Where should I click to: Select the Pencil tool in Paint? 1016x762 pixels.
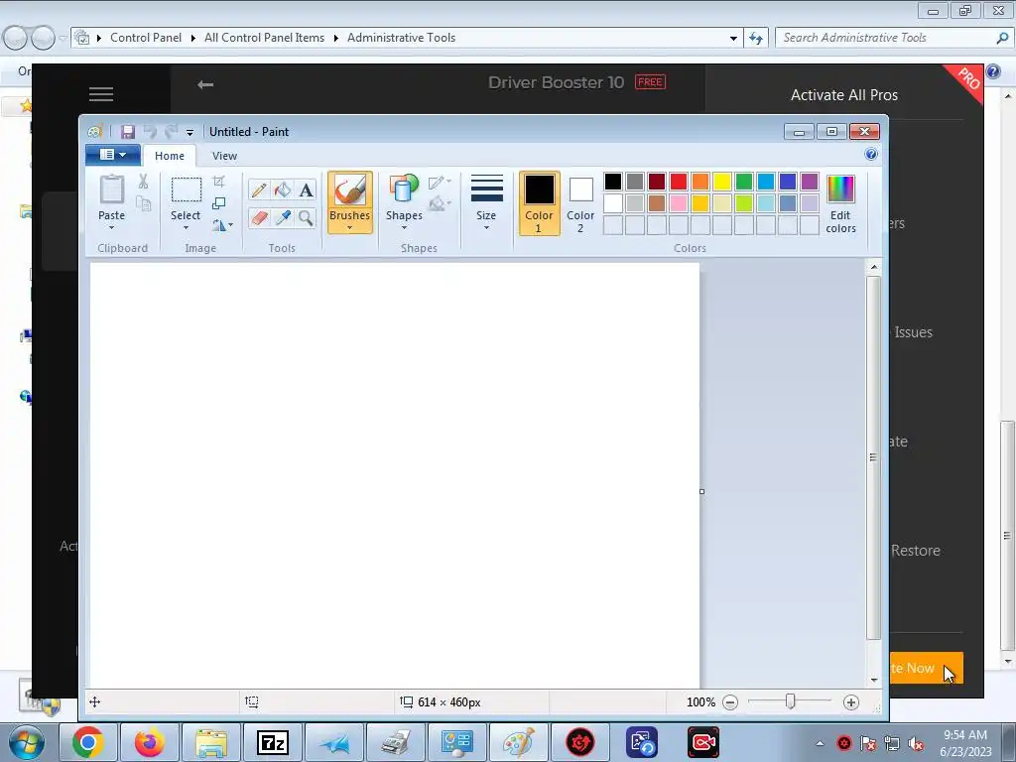click(x=259, y=190)
